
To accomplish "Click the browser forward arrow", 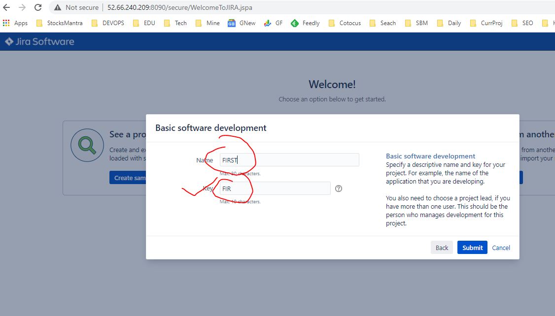I will coord(22,7).
